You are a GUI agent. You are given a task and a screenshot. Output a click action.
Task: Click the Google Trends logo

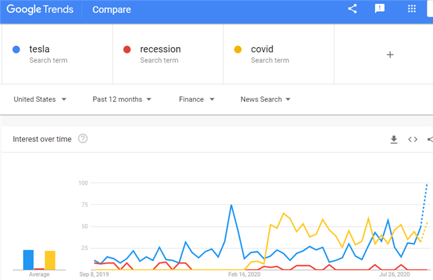click(x=40, y=10)
